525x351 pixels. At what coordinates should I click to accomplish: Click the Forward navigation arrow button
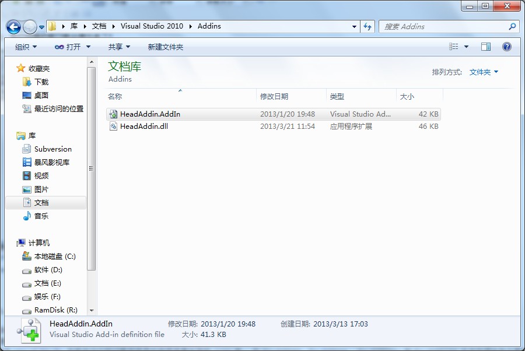tap(30, 27)
